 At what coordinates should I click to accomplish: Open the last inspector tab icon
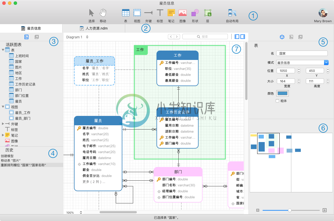pos(300,37)
